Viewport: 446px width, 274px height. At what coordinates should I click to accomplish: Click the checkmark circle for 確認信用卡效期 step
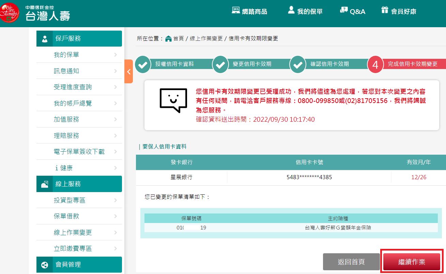tap(298, 64)
